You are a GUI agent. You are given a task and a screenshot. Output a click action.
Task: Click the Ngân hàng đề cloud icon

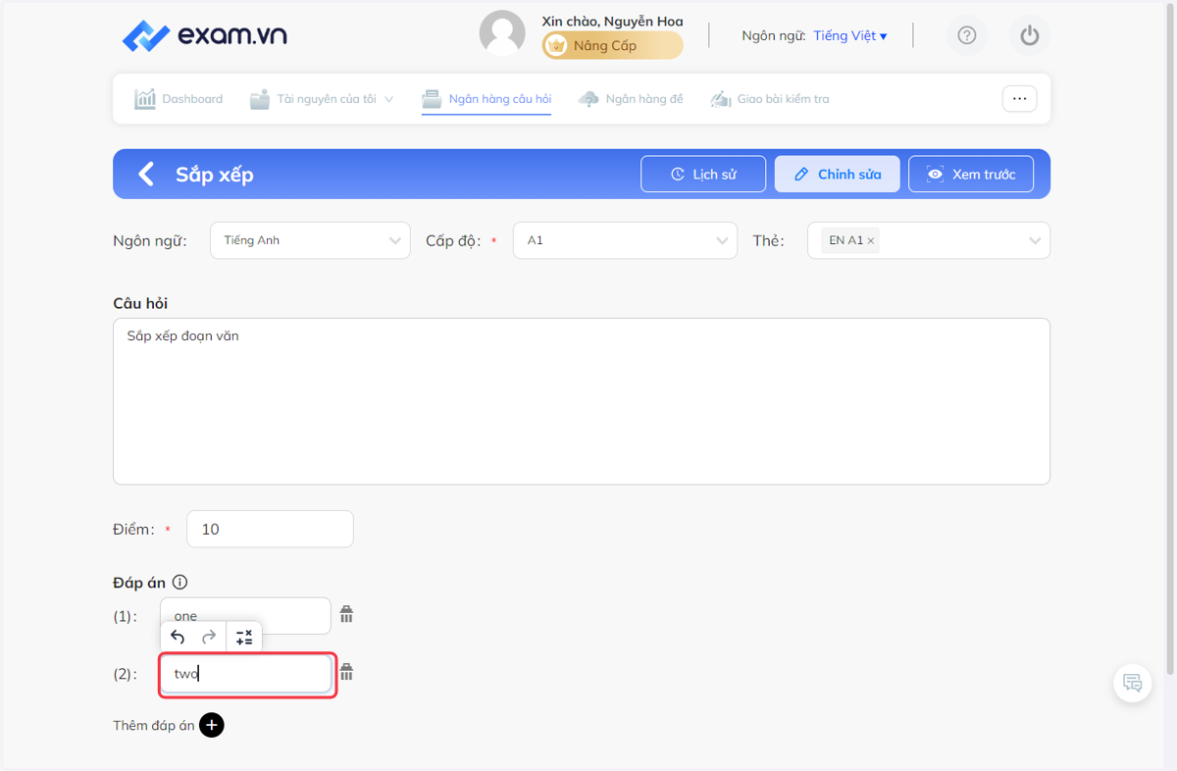click(588, 99)
